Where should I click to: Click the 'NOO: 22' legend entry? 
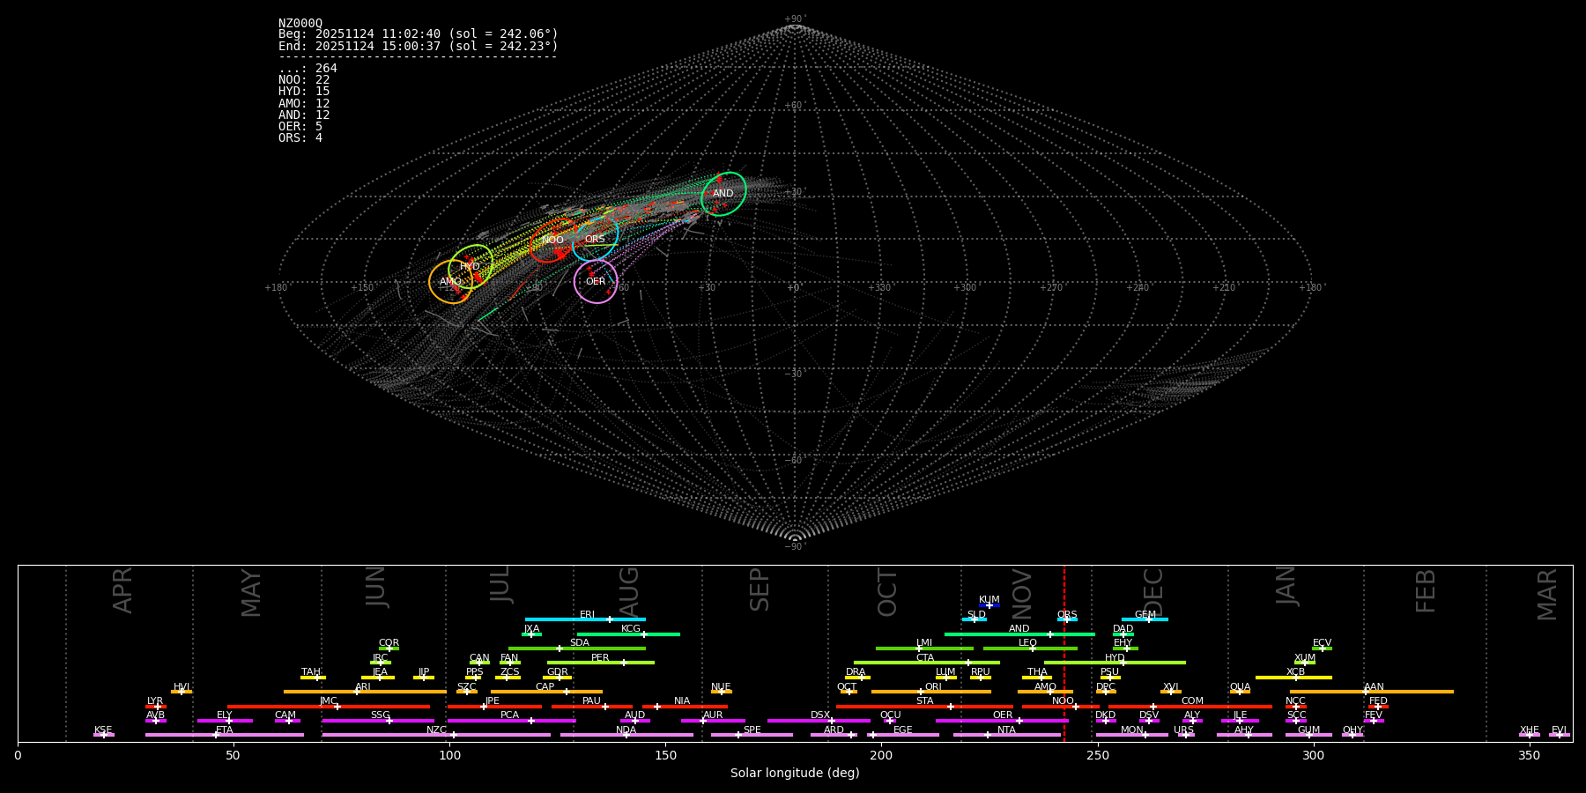[x=304, y=79]
